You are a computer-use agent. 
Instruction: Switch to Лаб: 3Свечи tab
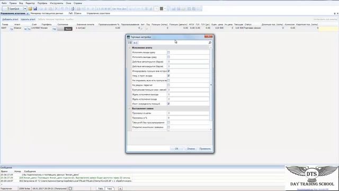click(x=75, y=13)
